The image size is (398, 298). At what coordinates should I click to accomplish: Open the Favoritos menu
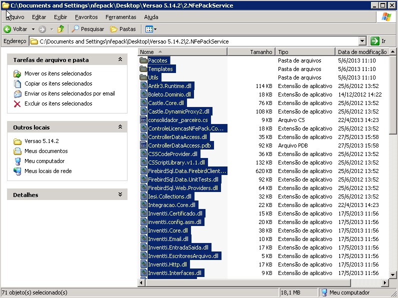(86, 17)
